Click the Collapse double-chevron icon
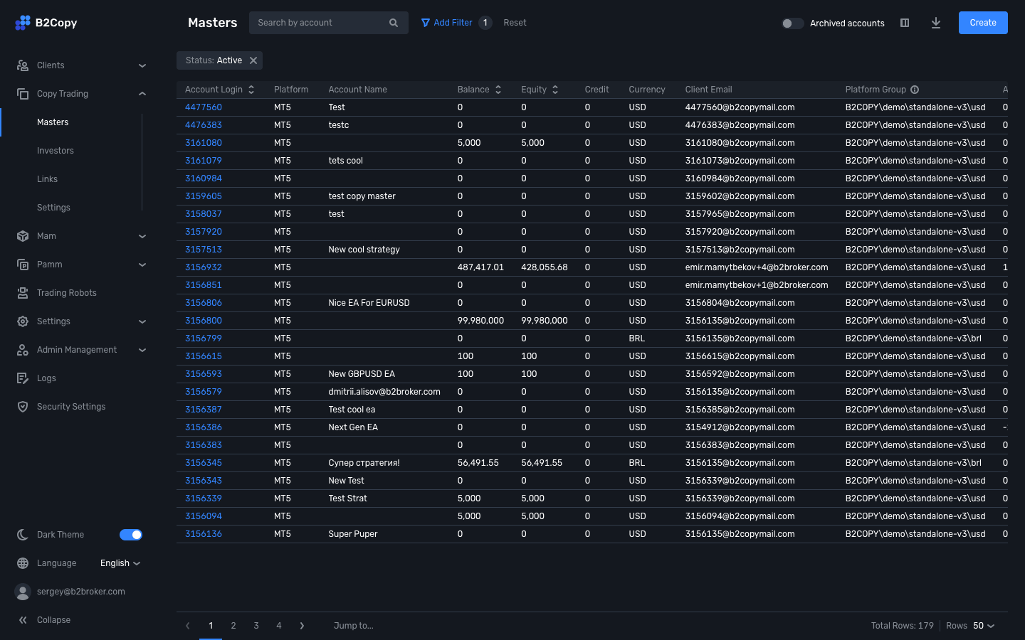 [x=23, y=620]
